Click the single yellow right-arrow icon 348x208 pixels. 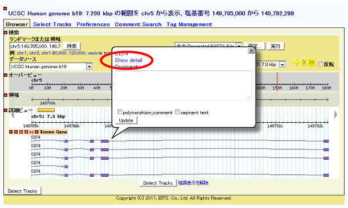(x=304, y=63)
